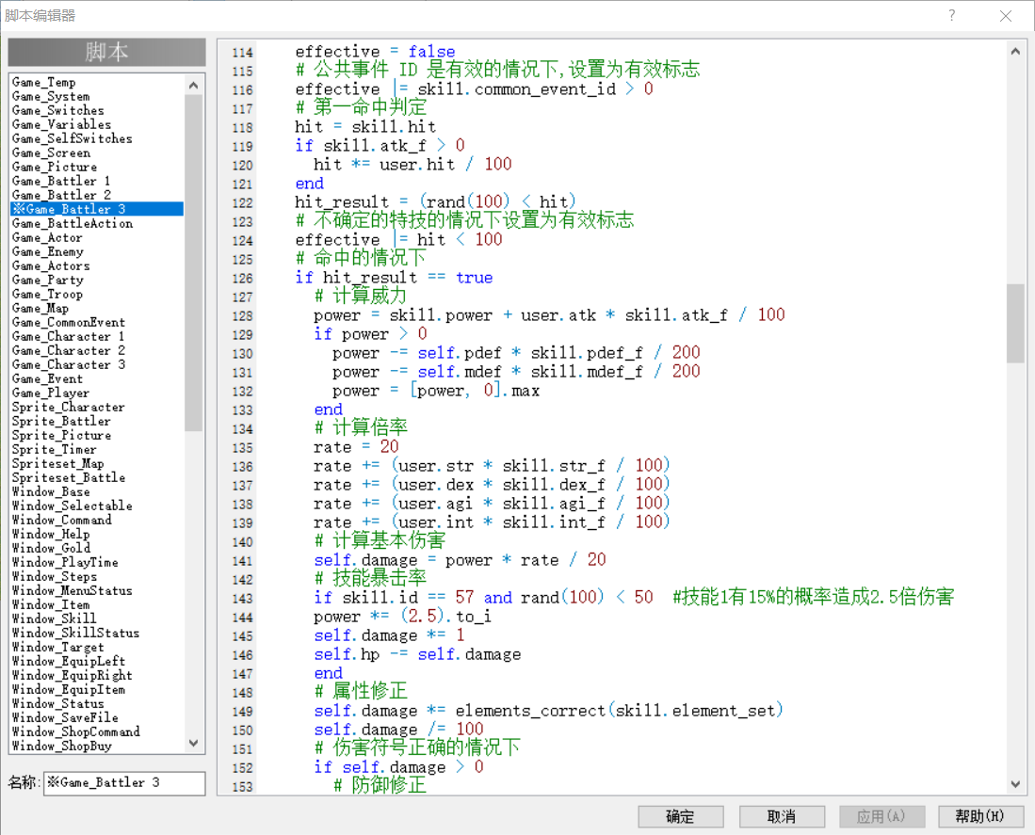Viewport: 1035px width, 835px height.
Task: Click code editor scroll down arrow
Action: 1015,783
